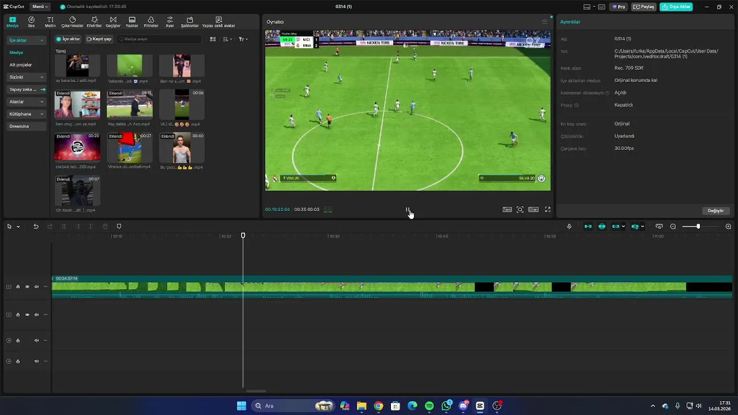Click the Pro badge button
Viewport: 738px width, 415px height.
tap(619, 7)
